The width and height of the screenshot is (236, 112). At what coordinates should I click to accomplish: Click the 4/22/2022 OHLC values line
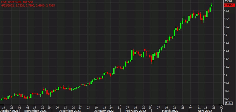tap(28, 5)
